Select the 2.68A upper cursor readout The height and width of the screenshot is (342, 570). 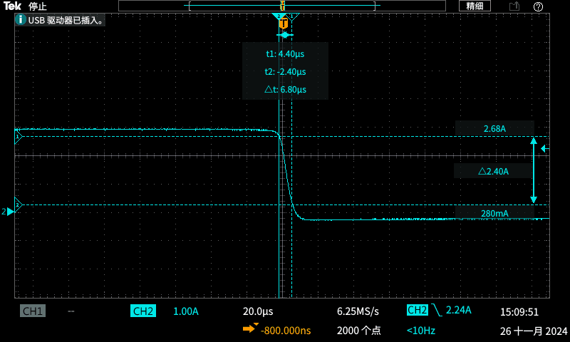pyautogui.click(x=494, y=129)
